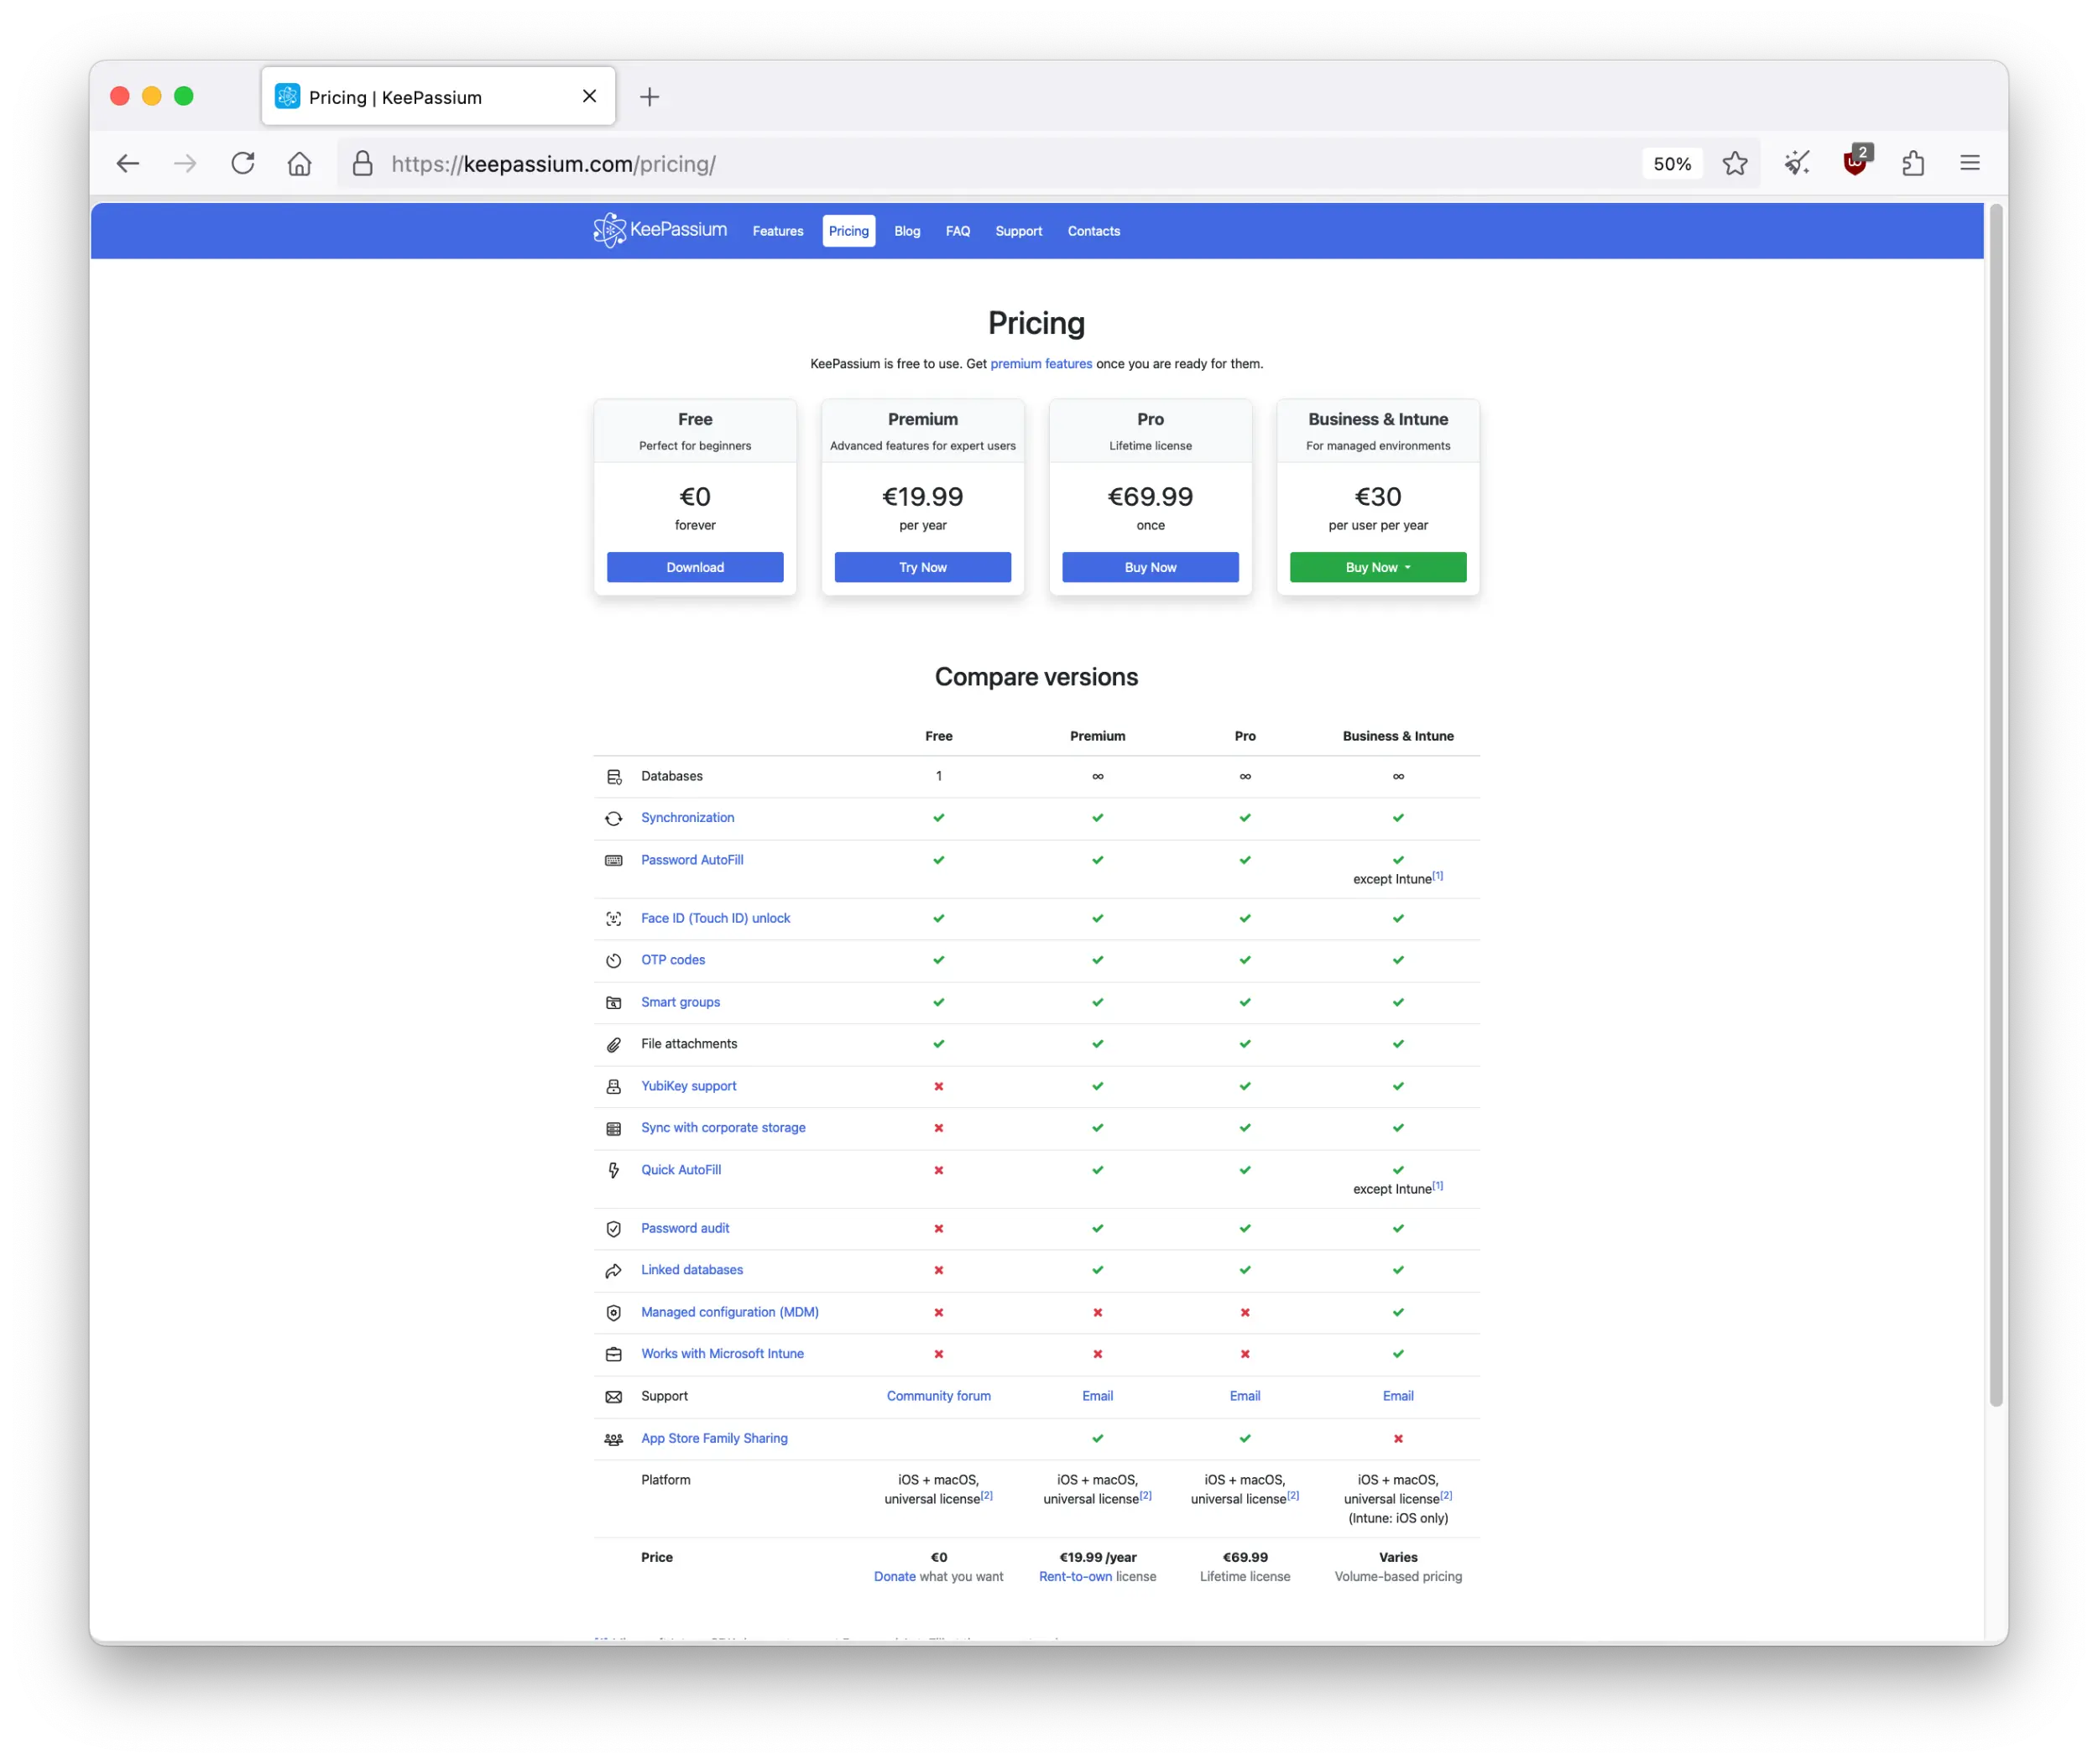Click the paperclip icon for File attachments
The height and width of the screenshot is (1764, 2098).
tap(613, 1044)
